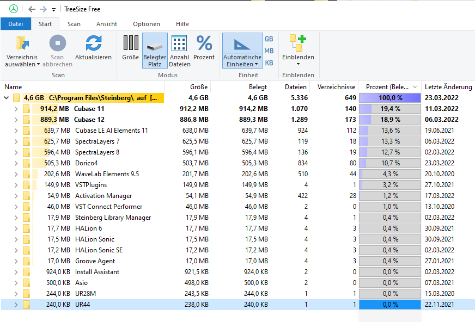Switch units to KB
The image size is (475, 322).
point(269,63)
